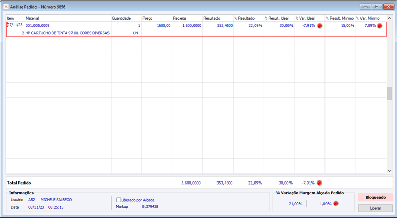Click the Receita column header

coord(187,18)
